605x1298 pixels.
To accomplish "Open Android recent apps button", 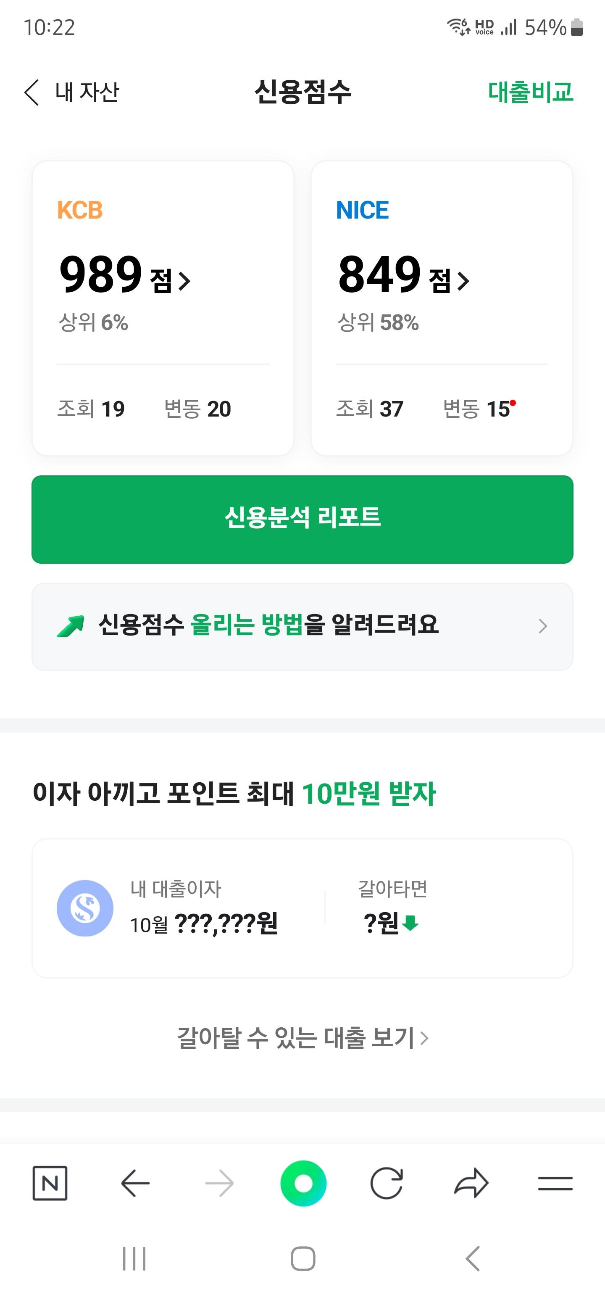I will click(134, 1258).
